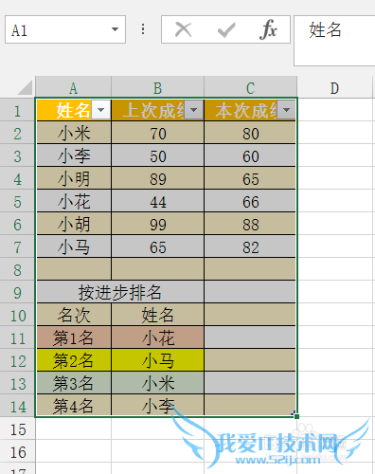Screen dimensions: 375x474
Task: Select column B header
Action: coord(158,87)
